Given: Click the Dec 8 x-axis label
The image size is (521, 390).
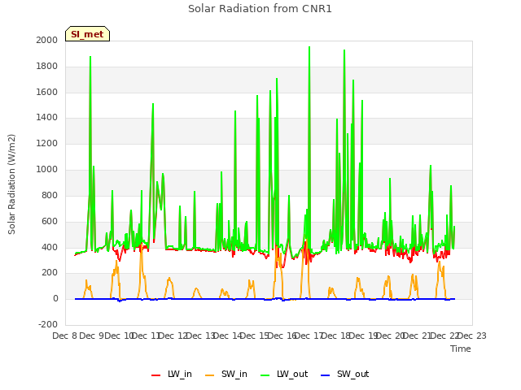Looking at the screenshot, I should [x=65, y=336].
